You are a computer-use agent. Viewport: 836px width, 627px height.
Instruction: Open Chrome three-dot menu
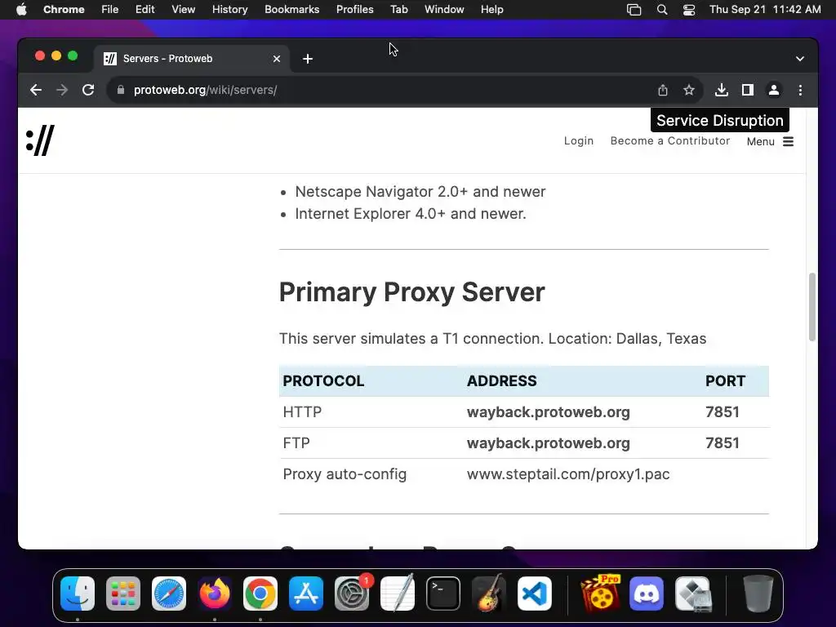(800, 90)
